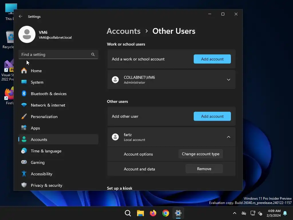This screenshot has width=293, height=220.
Task: Show hidden system tray icons
Action: pos(235,213)
